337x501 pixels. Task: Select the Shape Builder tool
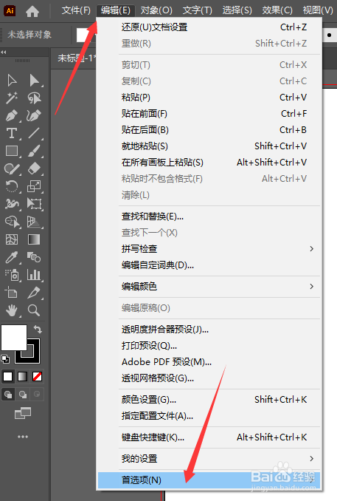[x=12, y=222]
